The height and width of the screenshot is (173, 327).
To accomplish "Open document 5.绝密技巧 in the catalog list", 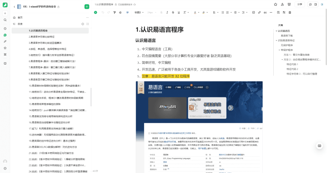I will click(51, 55).
